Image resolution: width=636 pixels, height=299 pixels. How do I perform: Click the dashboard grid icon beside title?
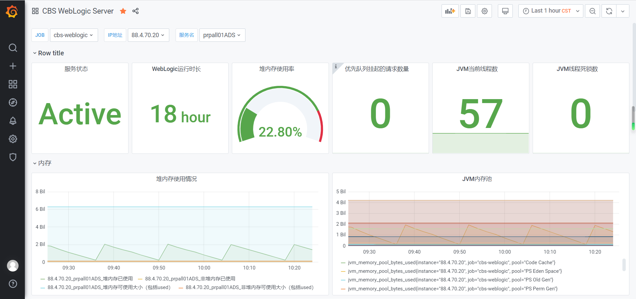(x=35, y=11)
